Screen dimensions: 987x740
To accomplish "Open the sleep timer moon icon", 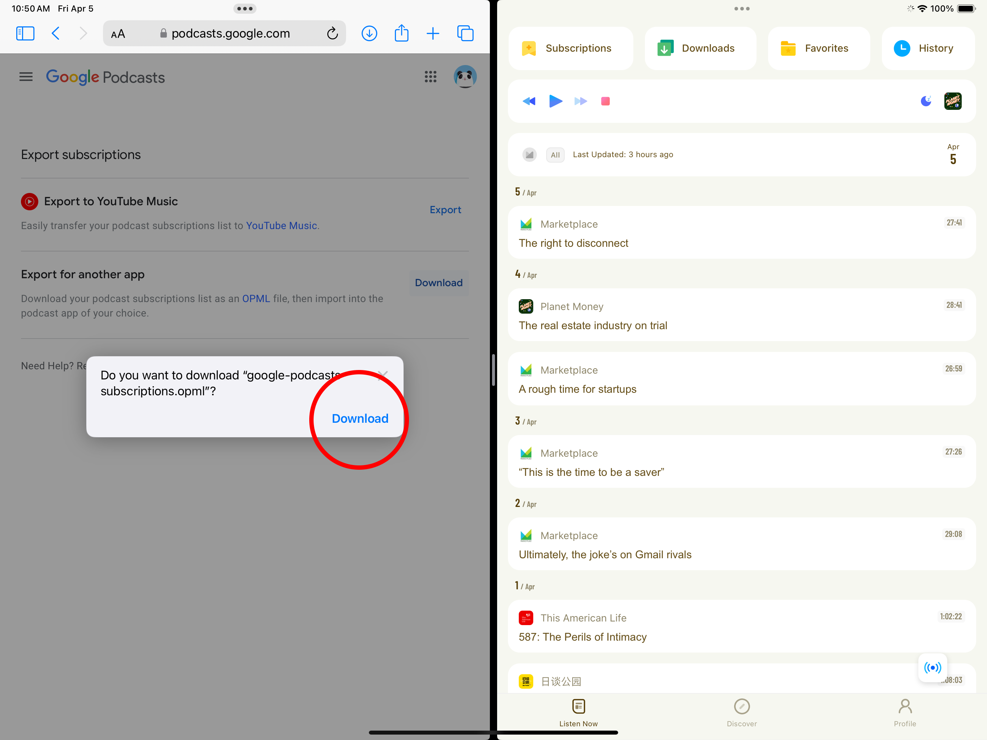I will click(x=926, y=101).
